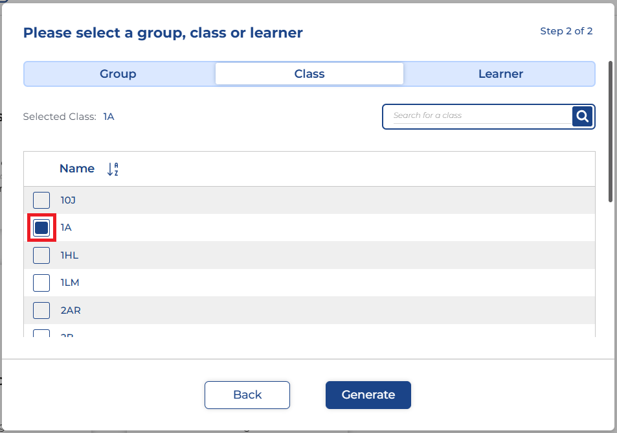Click the 1HL class name
The height and width of the screenshot is (433, 617).
[x=69, y=255]
